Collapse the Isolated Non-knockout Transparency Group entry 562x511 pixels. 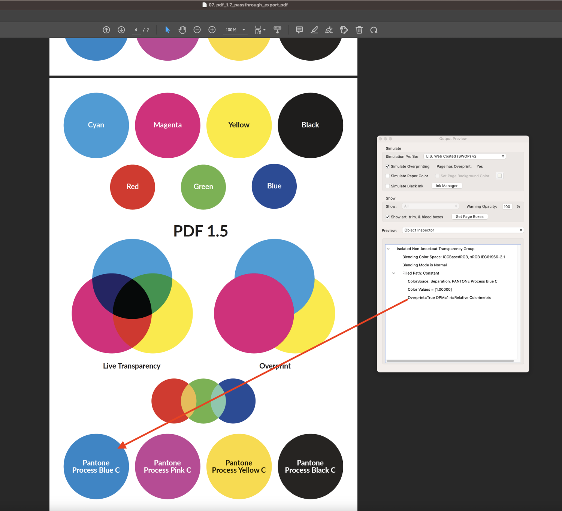tap(388, 248)
